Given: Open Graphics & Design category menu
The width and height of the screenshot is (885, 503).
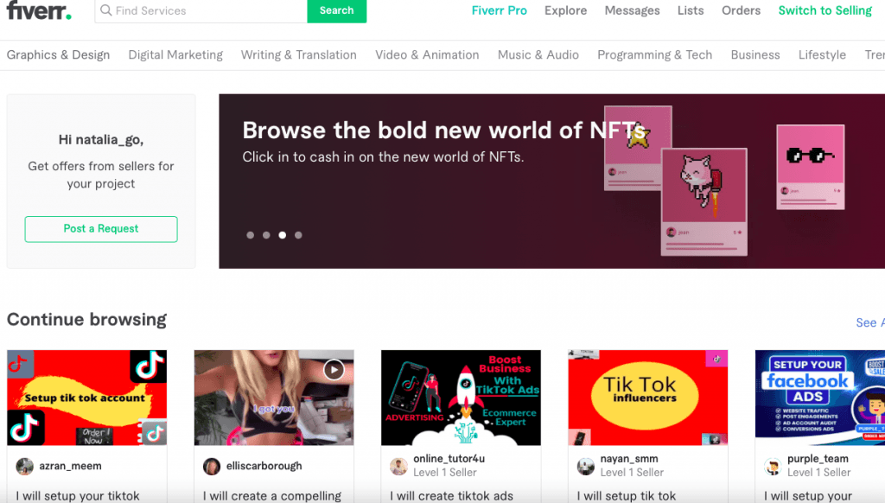Looking at the screenshot, I should tap(58, 54).
